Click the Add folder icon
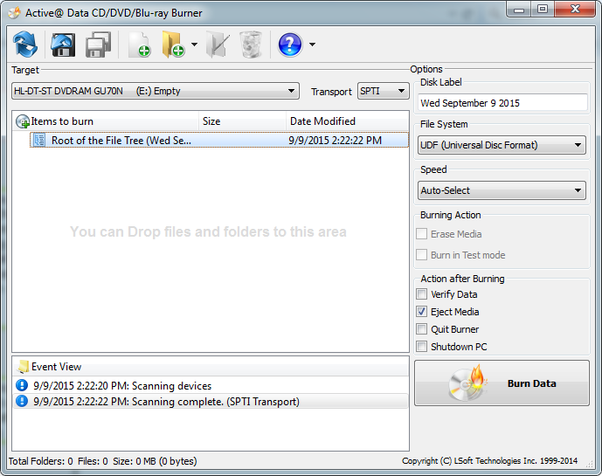The height and width of the screenshot is (476, 602). 173,45
